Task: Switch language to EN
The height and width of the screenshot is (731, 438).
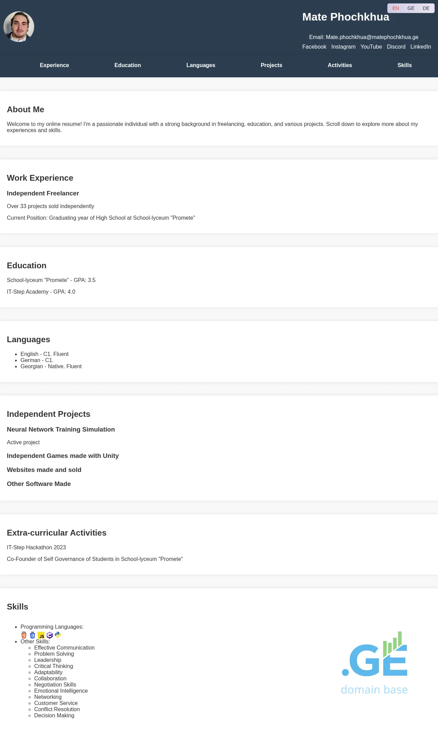Action: [x=396, y=8]
